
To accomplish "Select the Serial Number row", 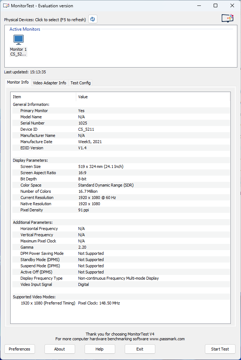I will pyautogui.click(x=32, y=123).
